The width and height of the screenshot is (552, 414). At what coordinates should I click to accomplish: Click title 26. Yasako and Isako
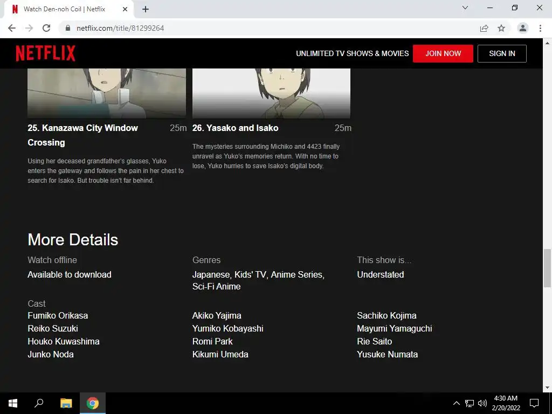tap(235, 128)
